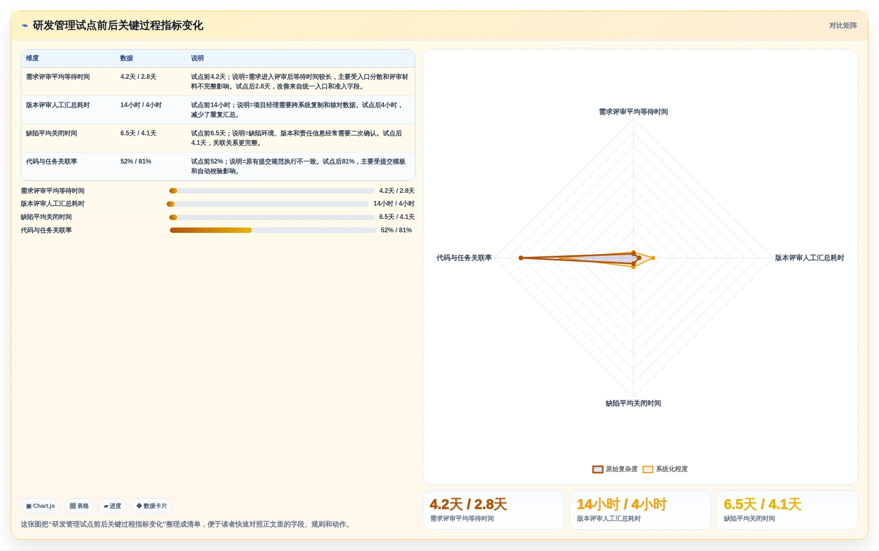Click progress label 代码与任务关联率
Image resolution: width=879 pixels, height=551 pixels.
point(46,230)
